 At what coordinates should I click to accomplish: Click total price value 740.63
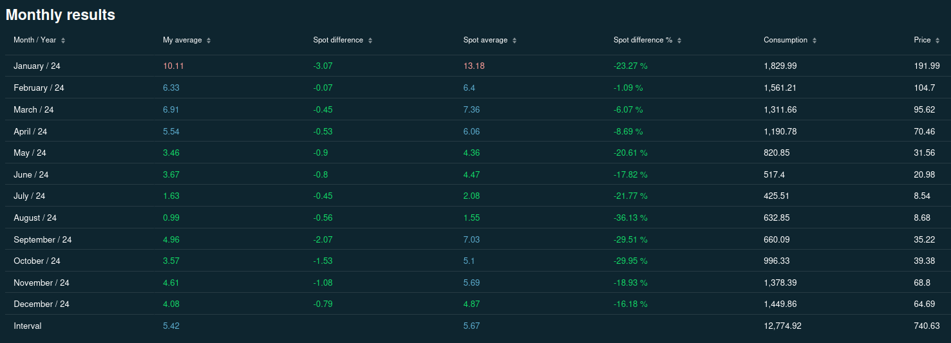pyautogui.click(x=927, y=326)
